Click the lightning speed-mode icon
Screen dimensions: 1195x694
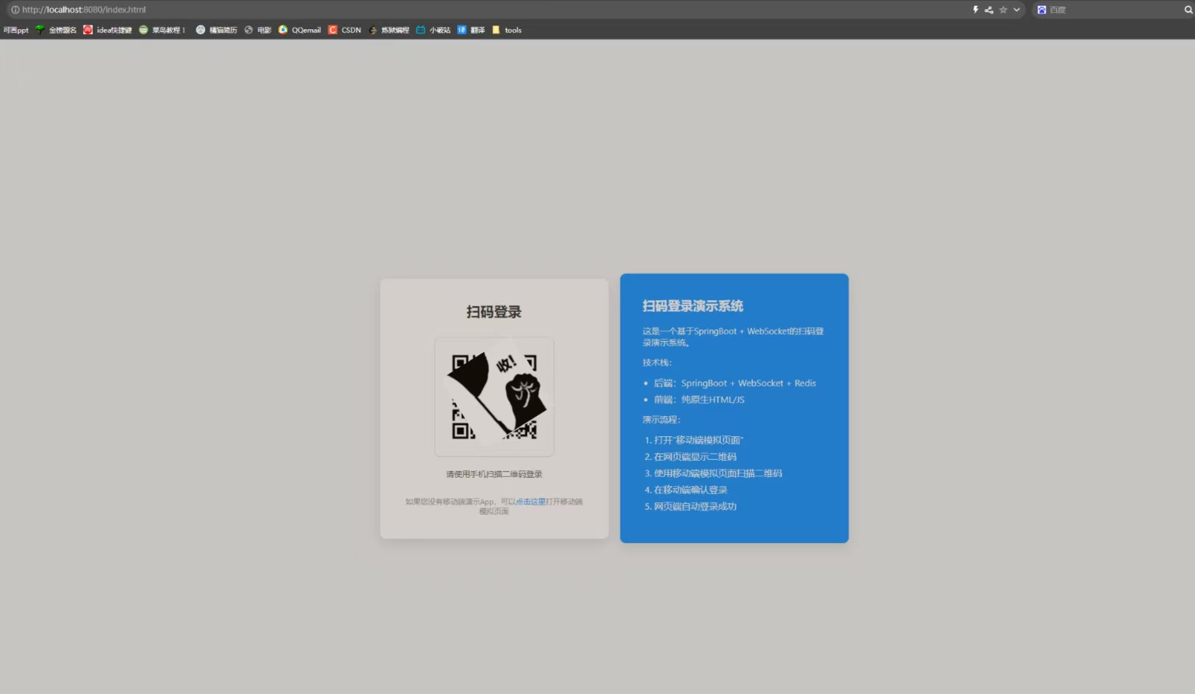[x=976, y=10]
